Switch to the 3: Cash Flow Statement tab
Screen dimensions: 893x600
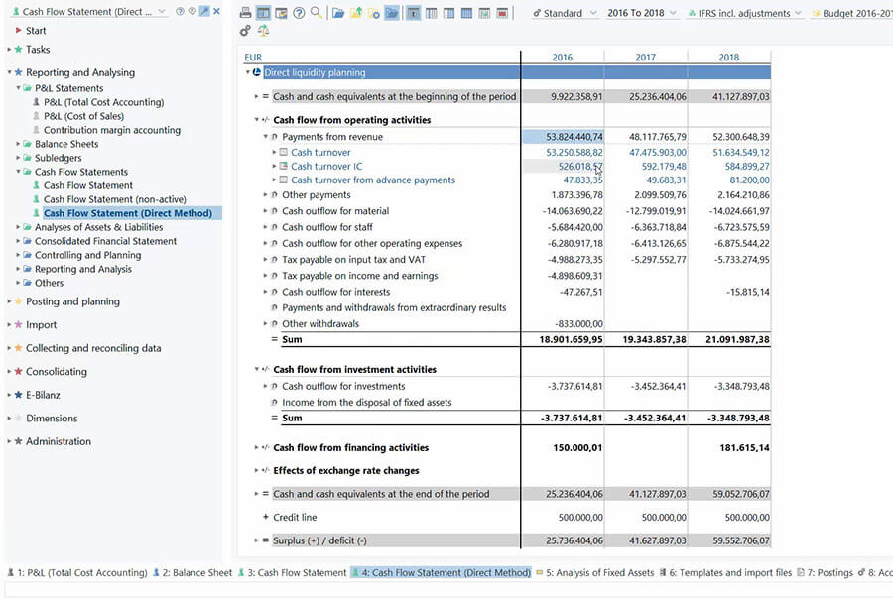(292, 572)
